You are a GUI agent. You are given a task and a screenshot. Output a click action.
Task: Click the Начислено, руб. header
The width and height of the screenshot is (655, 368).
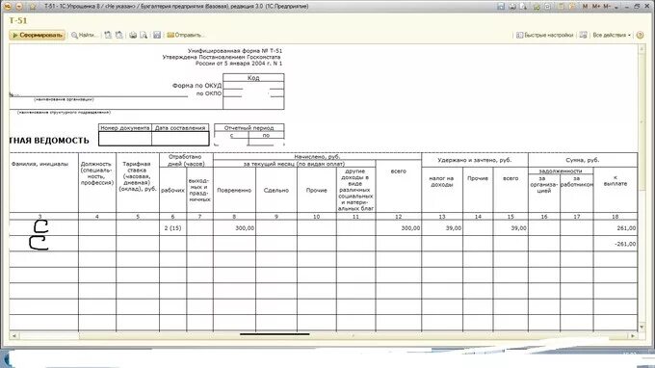tap(317, 157)
